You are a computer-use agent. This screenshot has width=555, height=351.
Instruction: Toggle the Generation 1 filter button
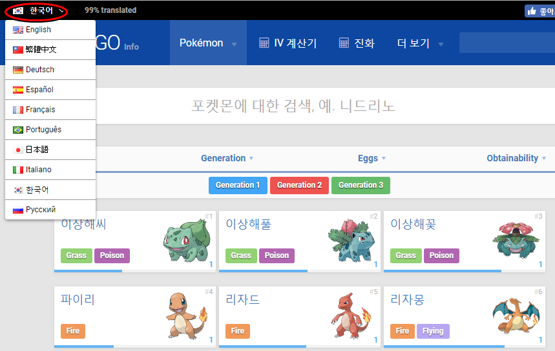pyautogui.click(x=238, y=185)
